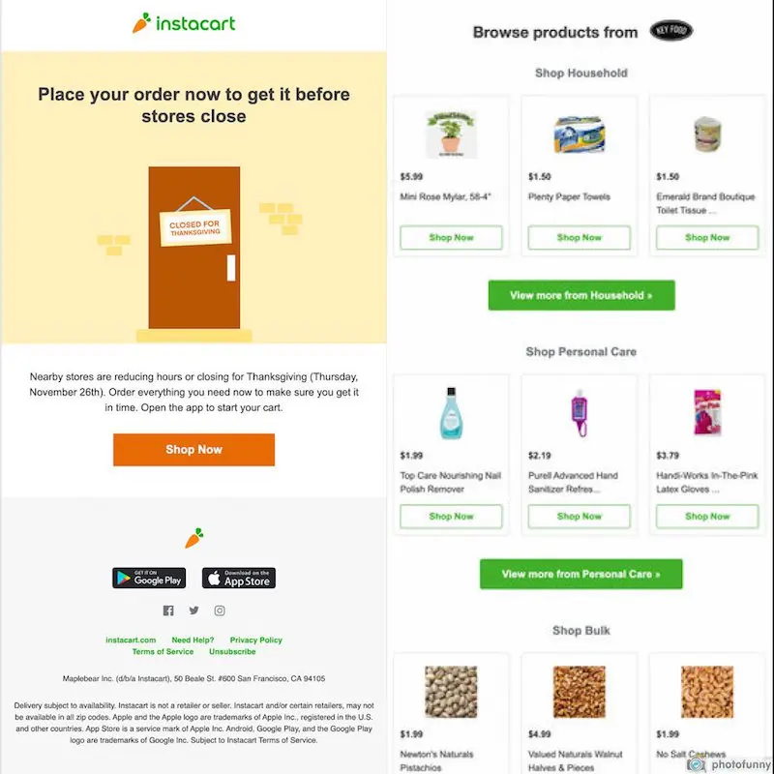Select the Key Food store logo
This screenshot has height=774, width=774.
click(x=670, y=30)
